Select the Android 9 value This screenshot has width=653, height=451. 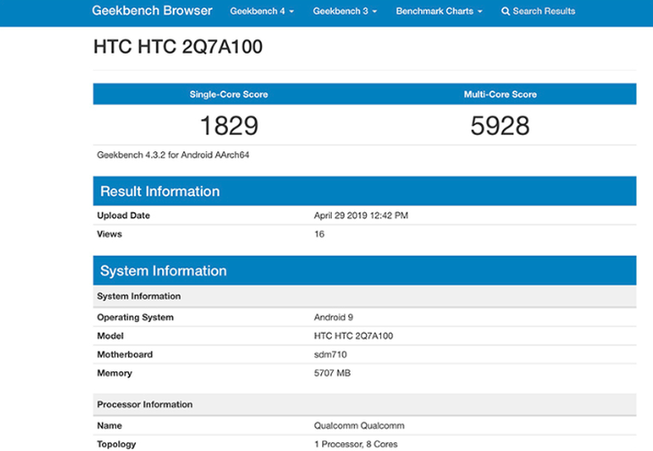pyautogui.click(x=333, y=318)
